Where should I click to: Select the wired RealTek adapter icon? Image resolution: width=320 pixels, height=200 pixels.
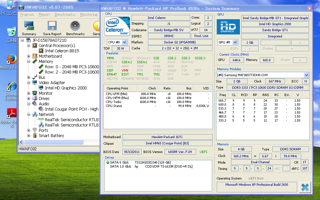[x=41, y=125]
